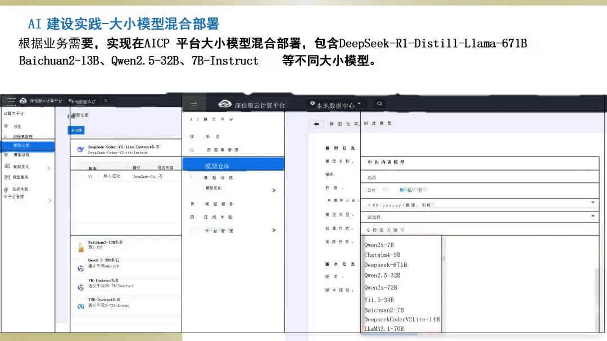Click 模型服务 icon in right window sidebar
The width and height of the screenshot is (607, 341).
pyautogui.click(x=192, y=204)
